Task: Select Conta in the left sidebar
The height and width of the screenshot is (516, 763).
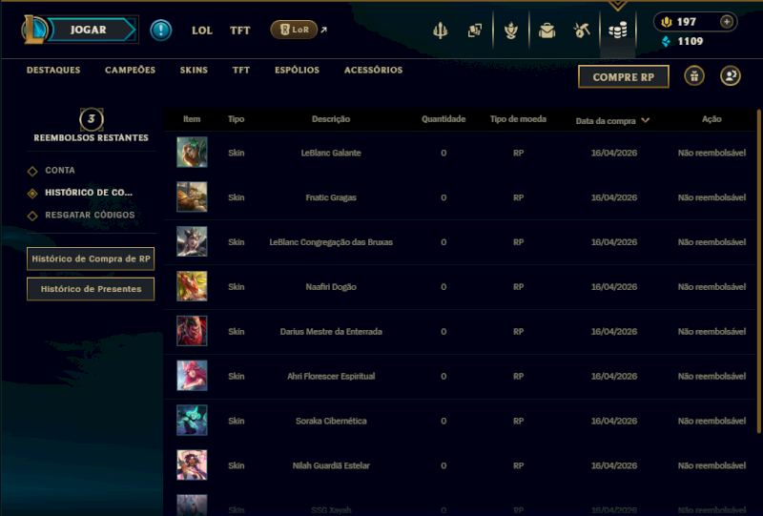Action: click(59, 171)
